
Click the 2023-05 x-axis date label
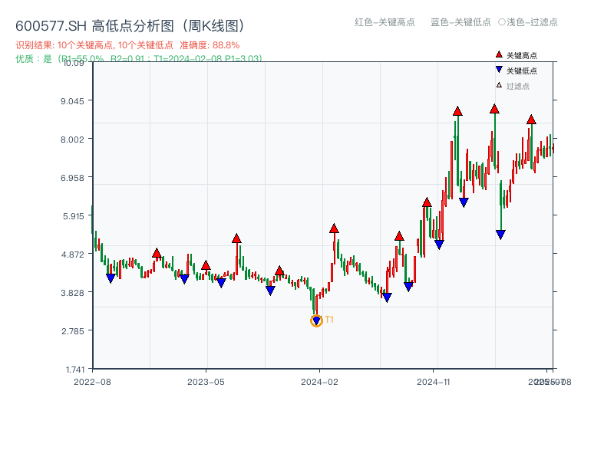pos(206,382)
